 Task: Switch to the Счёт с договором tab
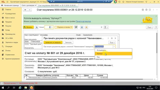pos(28,5)
